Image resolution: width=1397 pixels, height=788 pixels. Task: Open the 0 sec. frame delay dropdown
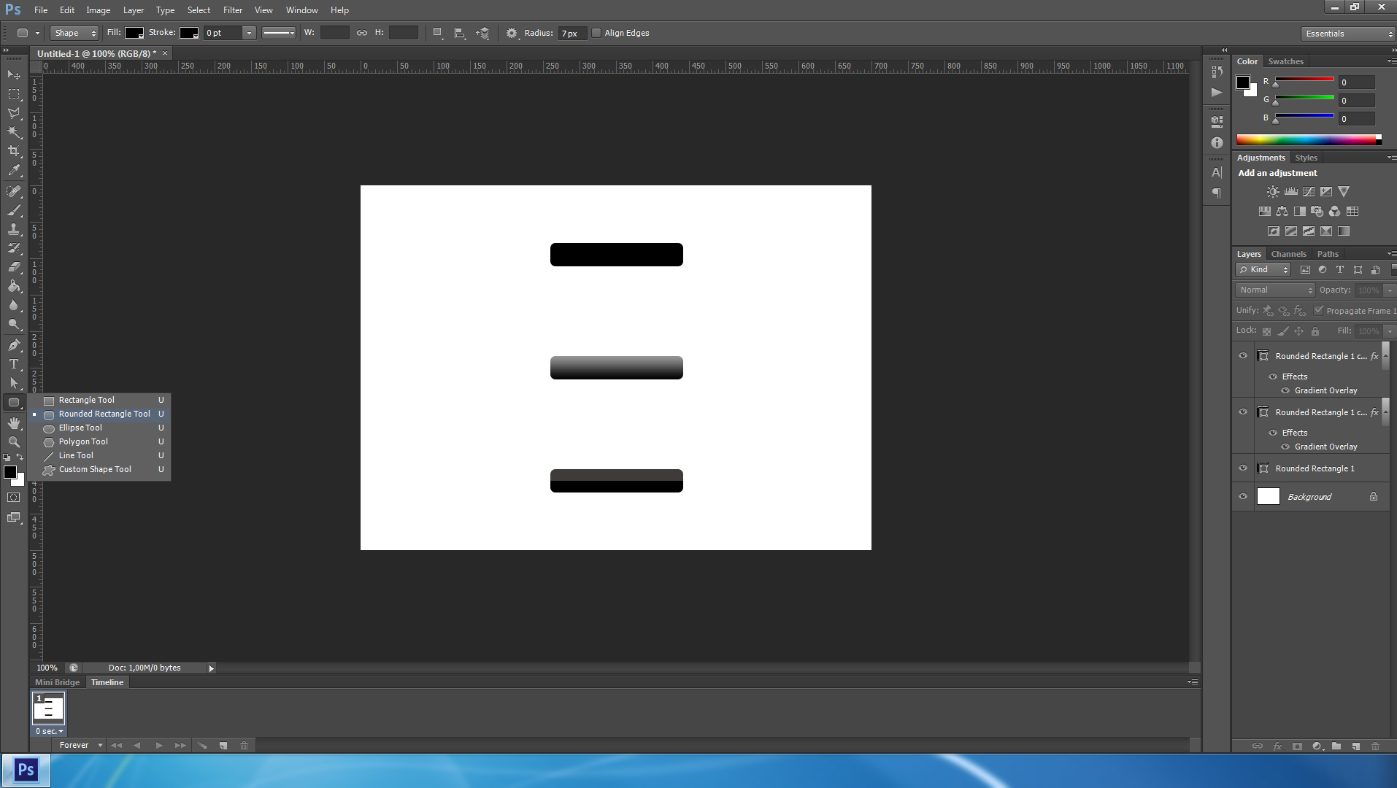49,731
